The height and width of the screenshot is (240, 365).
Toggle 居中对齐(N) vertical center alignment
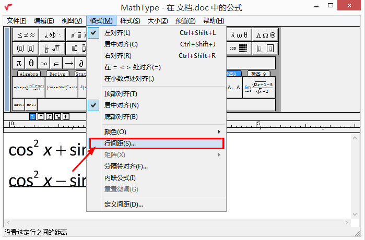point(156,105)
